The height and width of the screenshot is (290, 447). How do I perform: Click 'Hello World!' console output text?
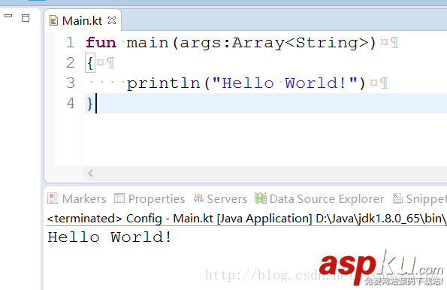click(110, 237)
